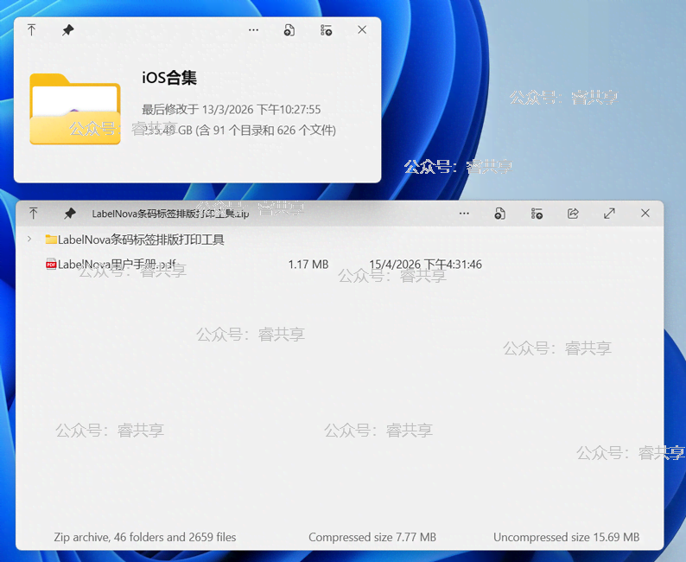Expand zip preview window to full size
The width and height of the screenshot is (686, 562).
(x=609, y=214)
